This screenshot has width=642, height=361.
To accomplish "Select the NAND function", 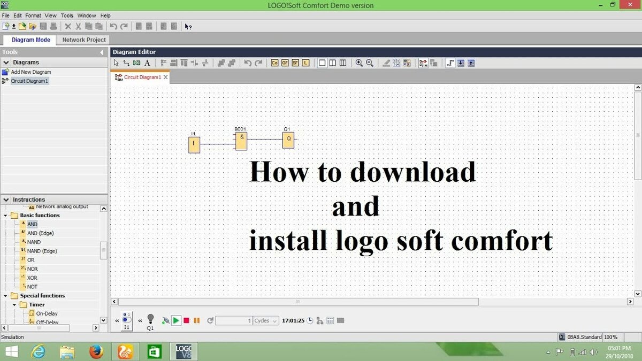I will 34,242.
